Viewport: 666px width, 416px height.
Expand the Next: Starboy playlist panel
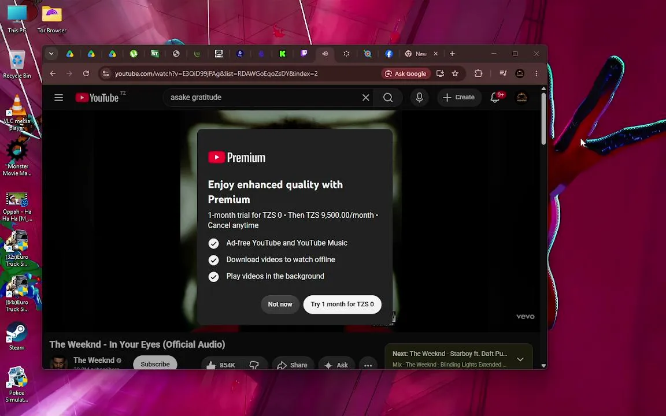pyautogui.click(x=520, y=359)
